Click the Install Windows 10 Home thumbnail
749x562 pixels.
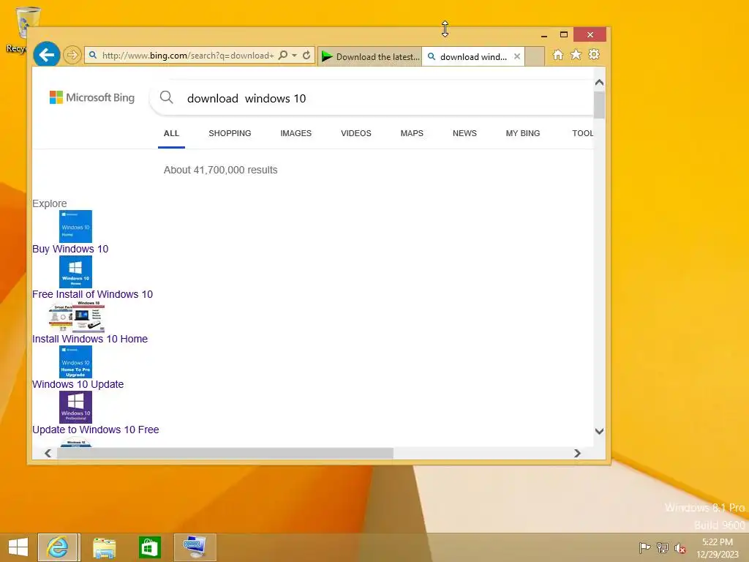pyautogui.click(x=76, y=316)
